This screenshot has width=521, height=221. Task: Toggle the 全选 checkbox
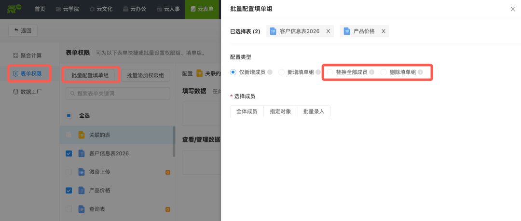pyautogui.click(x=69, y=116)
